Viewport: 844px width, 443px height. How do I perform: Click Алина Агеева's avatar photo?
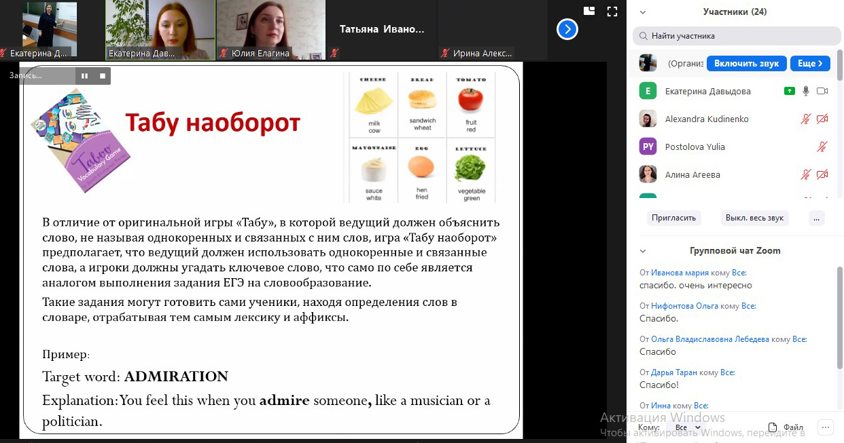click(648, 174)
